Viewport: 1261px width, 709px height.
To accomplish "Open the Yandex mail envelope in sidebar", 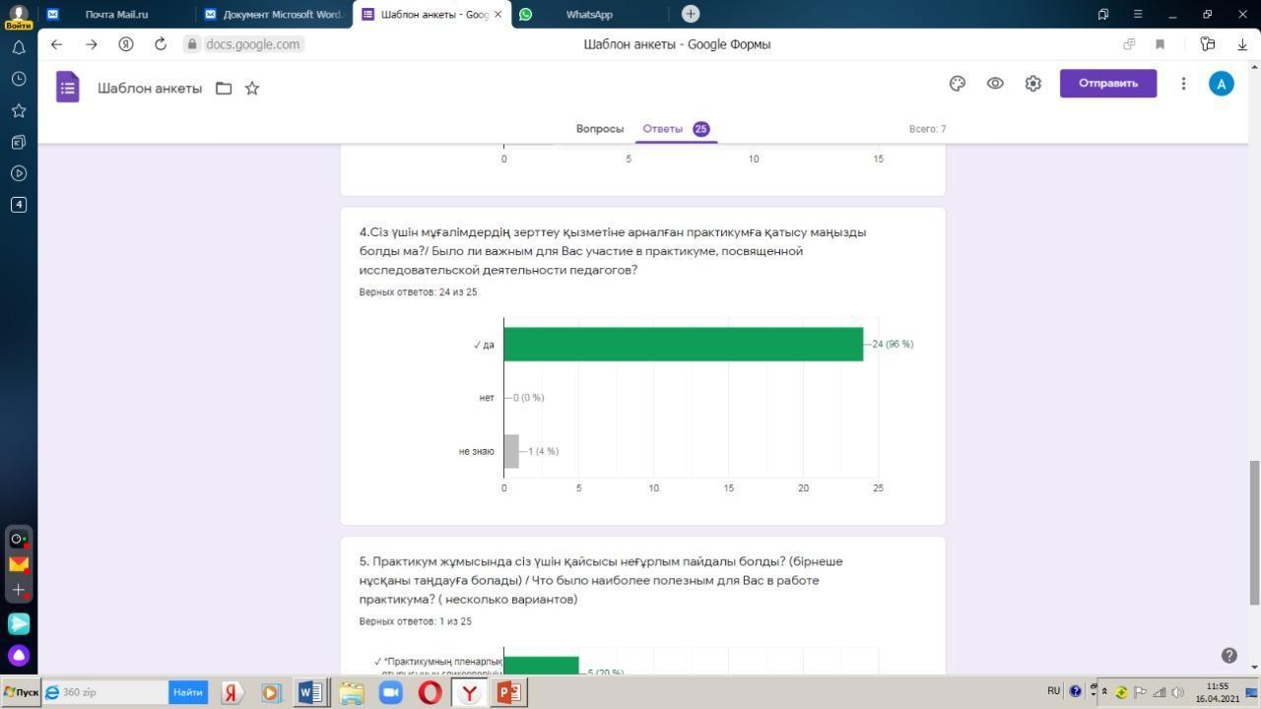I will coord(19,564).
